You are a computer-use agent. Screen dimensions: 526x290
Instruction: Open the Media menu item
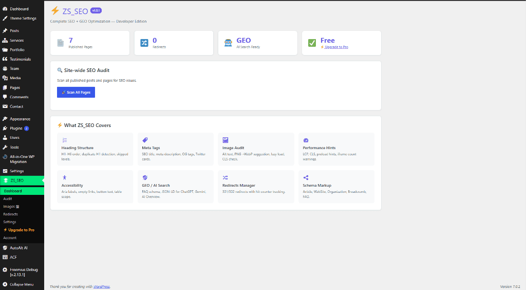[x=15, y=78]
